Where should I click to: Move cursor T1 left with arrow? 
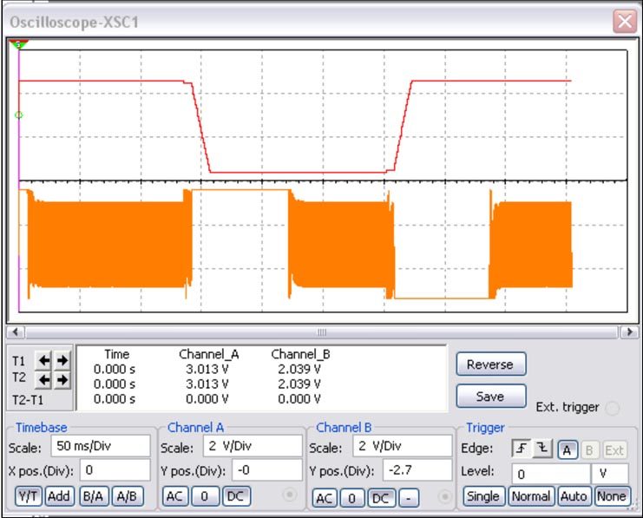tap(43, 359)
